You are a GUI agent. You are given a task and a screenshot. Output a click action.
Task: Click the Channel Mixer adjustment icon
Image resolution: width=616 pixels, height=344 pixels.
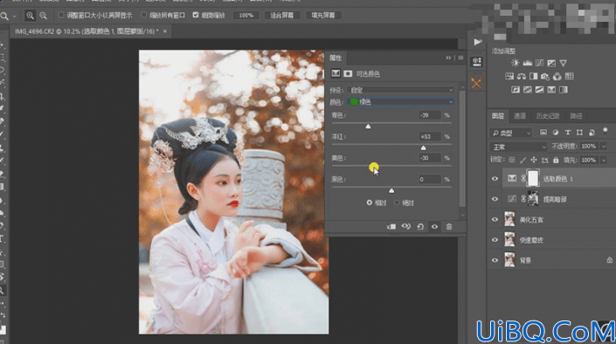(557, 76)
